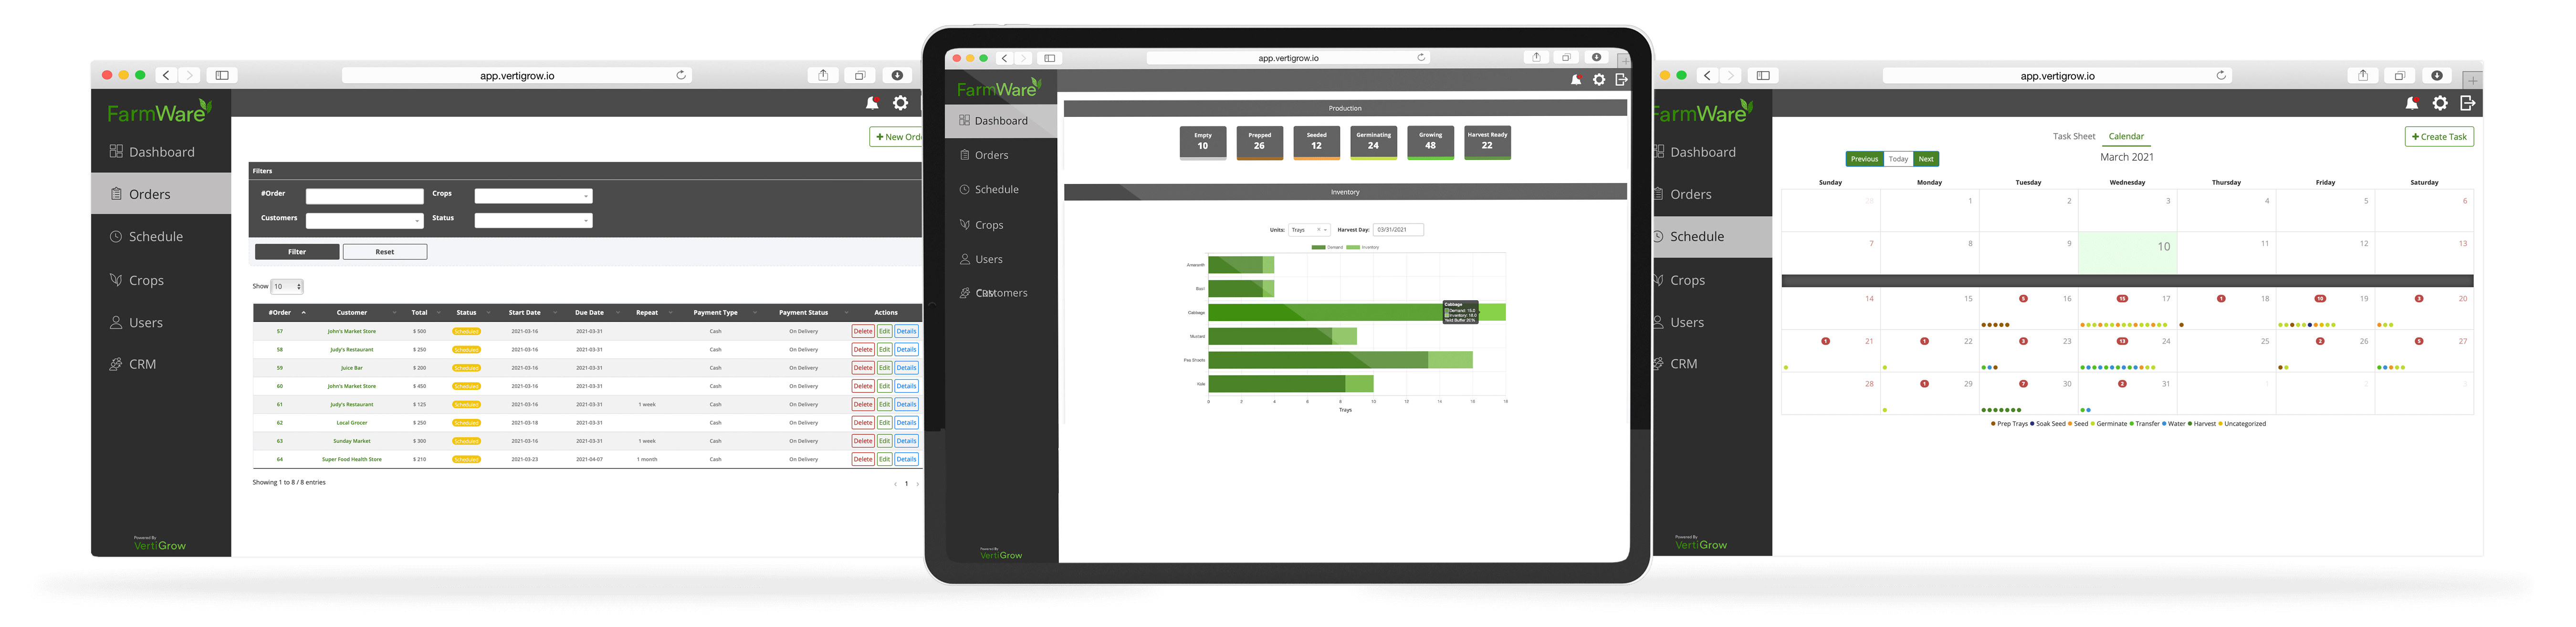Open CRM in the Orders window sidebar
The image size is (2576, 627).
[133, 364]
